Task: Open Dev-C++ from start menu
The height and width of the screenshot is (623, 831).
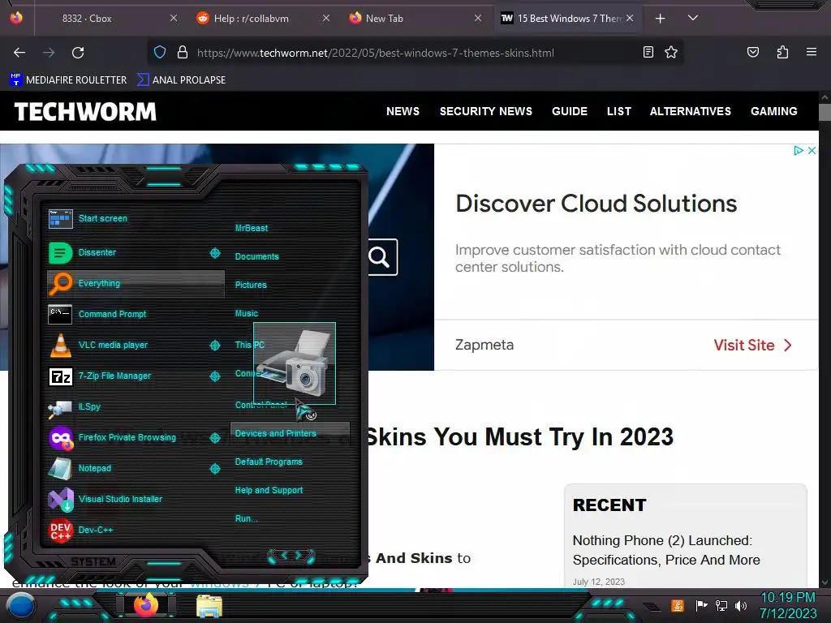Action: [136, 530]
